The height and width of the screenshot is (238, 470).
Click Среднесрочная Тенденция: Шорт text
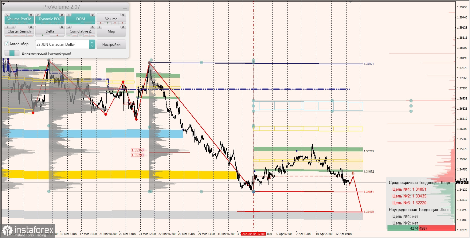pos(420,182)
